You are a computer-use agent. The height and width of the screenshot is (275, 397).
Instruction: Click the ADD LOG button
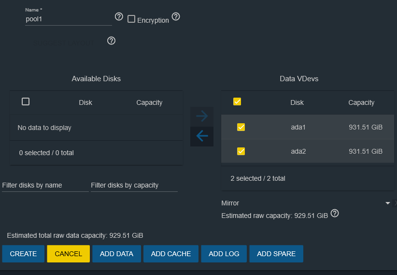click(224, 254)
